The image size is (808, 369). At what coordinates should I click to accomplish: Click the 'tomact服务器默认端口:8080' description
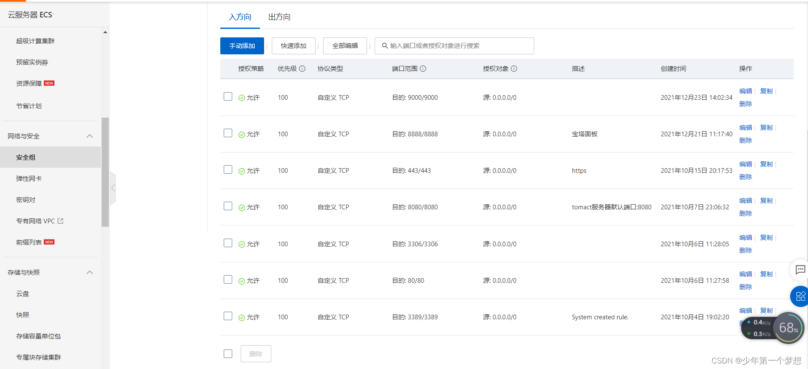(612, 207)
